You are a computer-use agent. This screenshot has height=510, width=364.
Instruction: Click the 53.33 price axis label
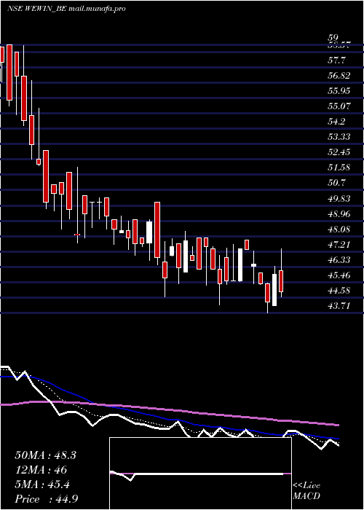click(x=339, y=137)
